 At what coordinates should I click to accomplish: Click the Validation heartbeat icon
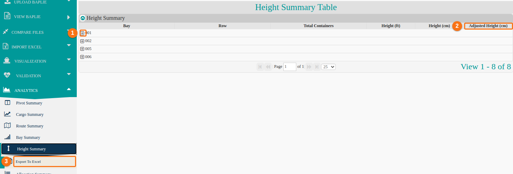7,75
